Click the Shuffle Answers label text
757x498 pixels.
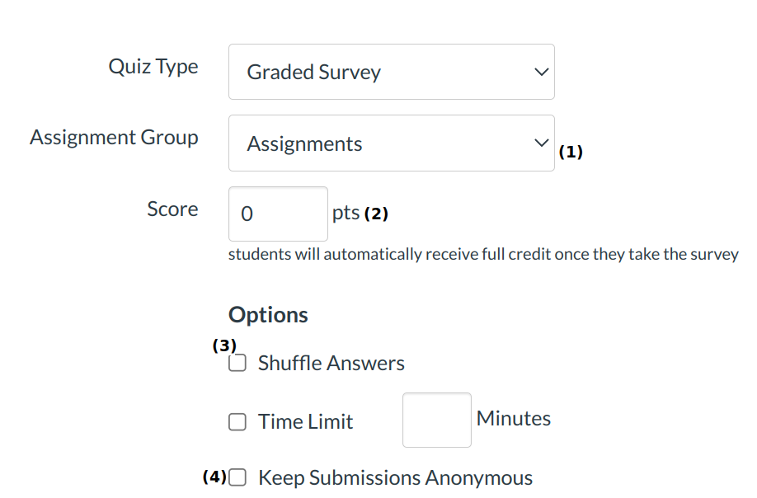tap(331, 364)
